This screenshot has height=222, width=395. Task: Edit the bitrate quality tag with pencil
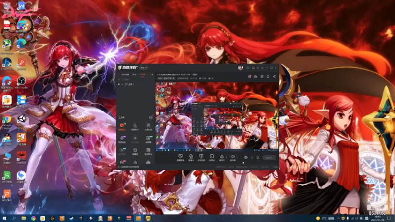click(169, 78)
